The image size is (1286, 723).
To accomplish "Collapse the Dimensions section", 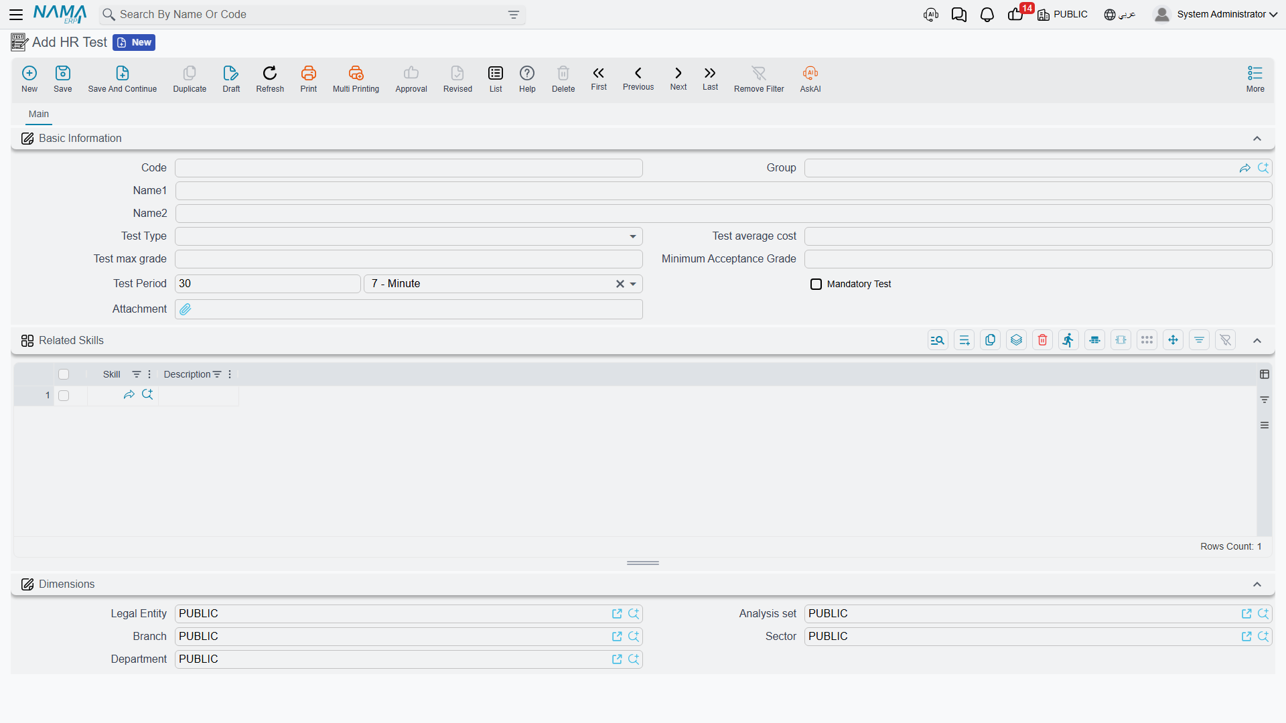I will coord(1257,584).
